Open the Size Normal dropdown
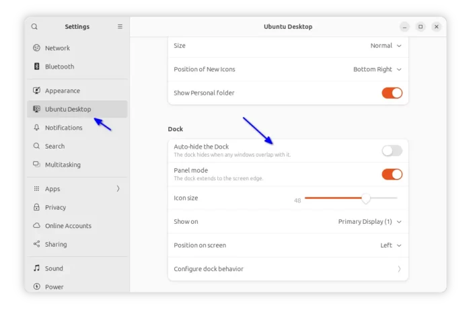471x312 pixels. [x=386, y=46]
